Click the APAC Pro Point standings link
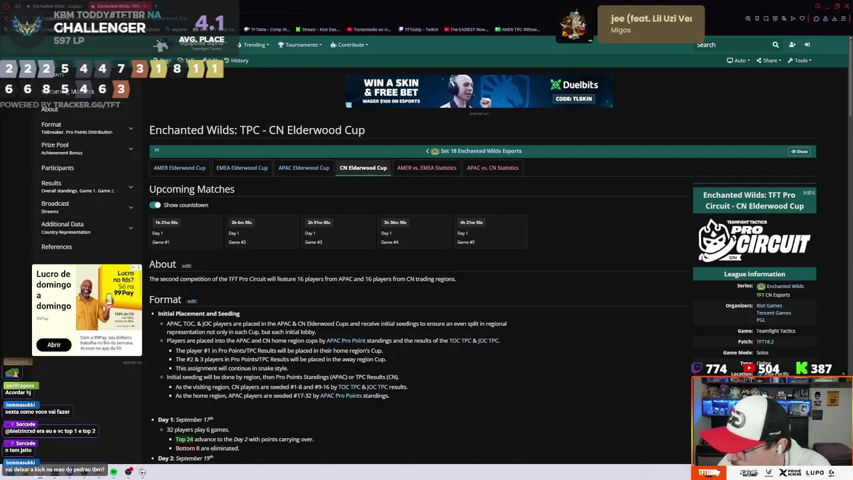Image resolution: width=853 pixels, height=480 pixels. (346, 341)
